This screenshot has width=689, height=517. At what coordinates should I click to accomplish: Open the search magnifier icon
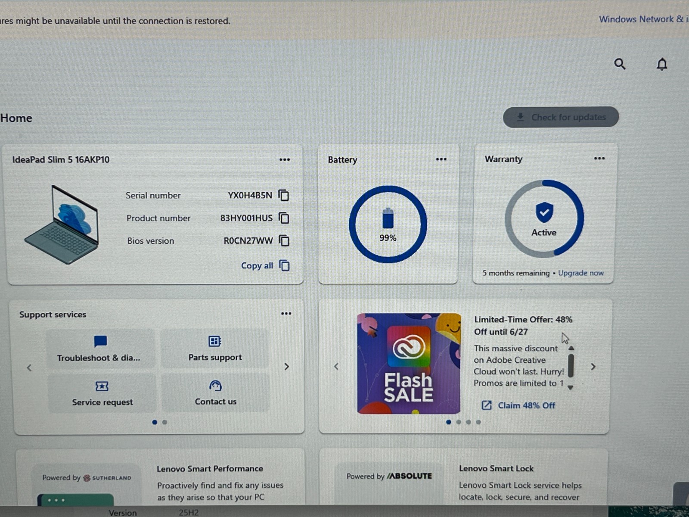tap(620, 64)
